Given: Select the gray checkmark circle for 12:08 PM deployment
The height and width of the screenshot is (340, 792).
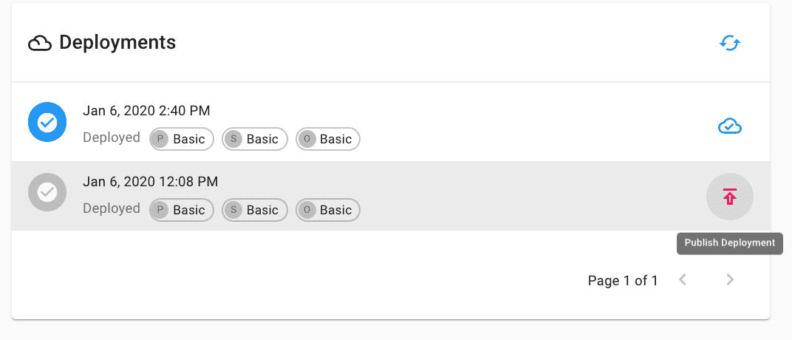Looking at the screenshot, I should pos(47,192).
